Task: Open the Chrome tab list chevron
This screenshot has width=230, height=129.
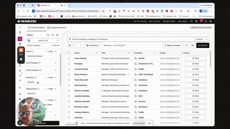Action: click(28, 5)
